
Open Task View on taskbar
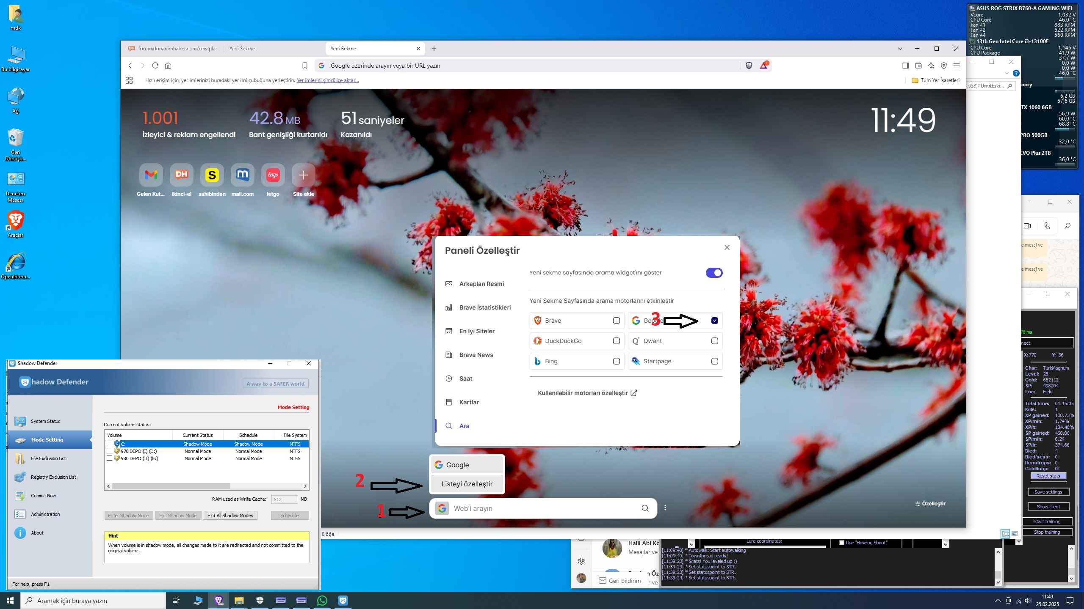pos(176,601)
